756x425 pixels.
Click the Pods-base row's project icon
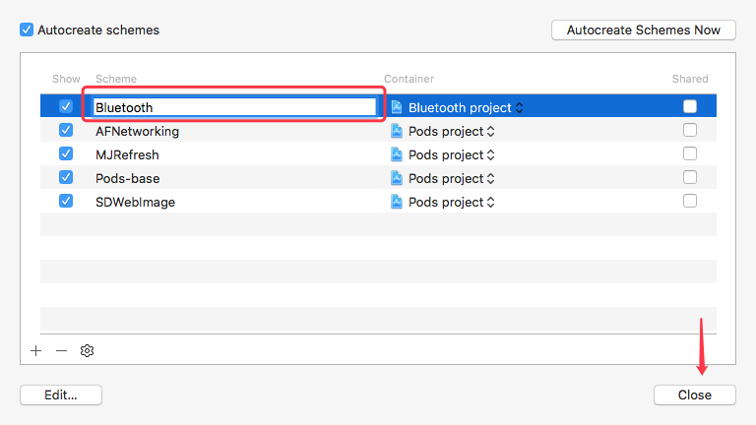(x=397, y=178)
